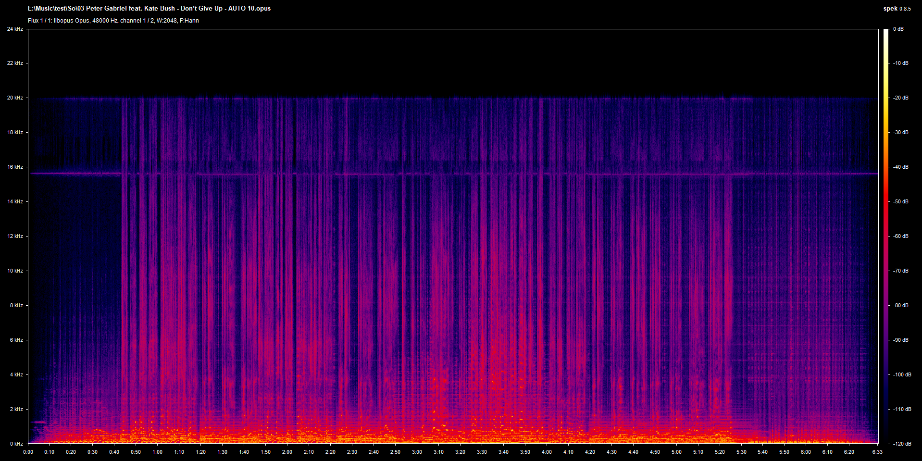Click the 0:00 time axis marker
Image resolution: width=922 pixels, height=461 pixels.
pyautogui.click(x=28, y=452)
